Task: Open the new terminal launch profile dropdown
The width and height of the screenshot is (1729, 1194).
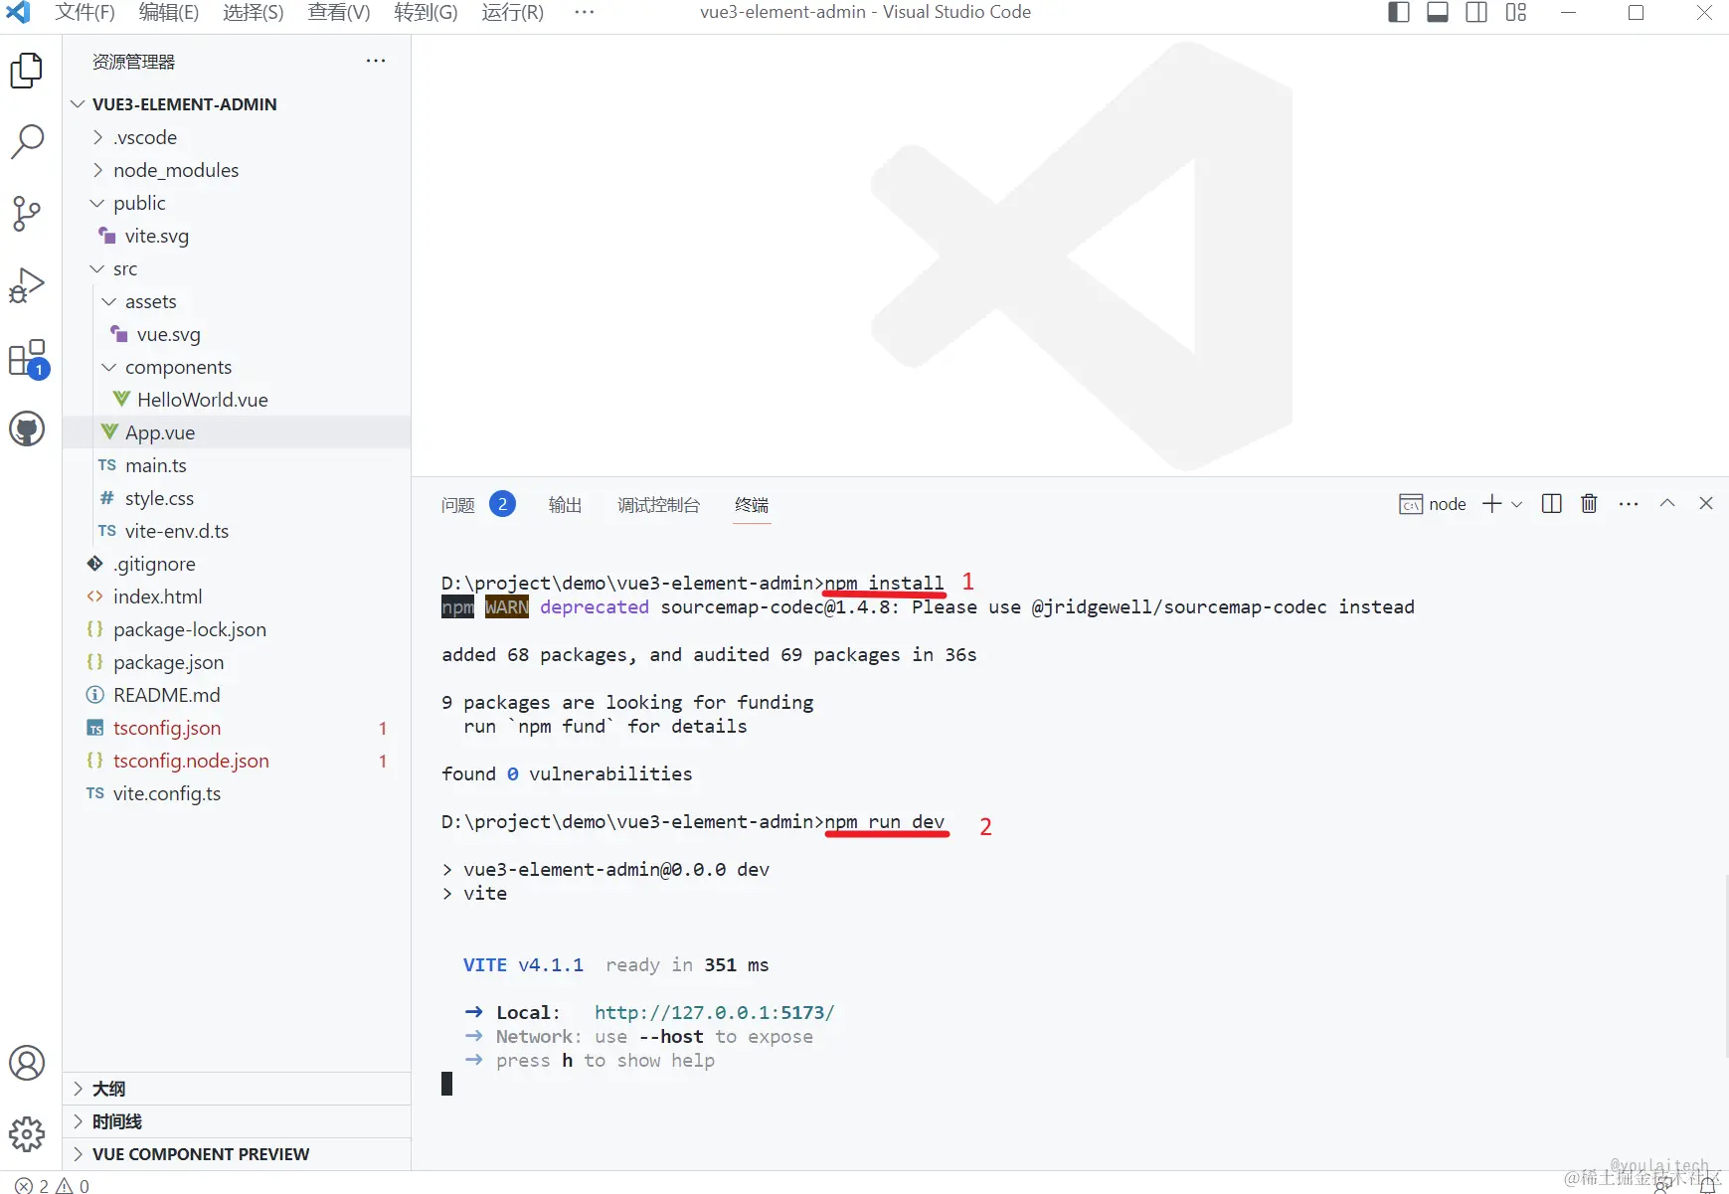Action: pos(1517,505)
